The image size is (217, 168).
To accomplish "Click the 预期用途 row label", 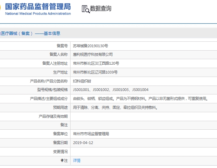I will [60, 107].
